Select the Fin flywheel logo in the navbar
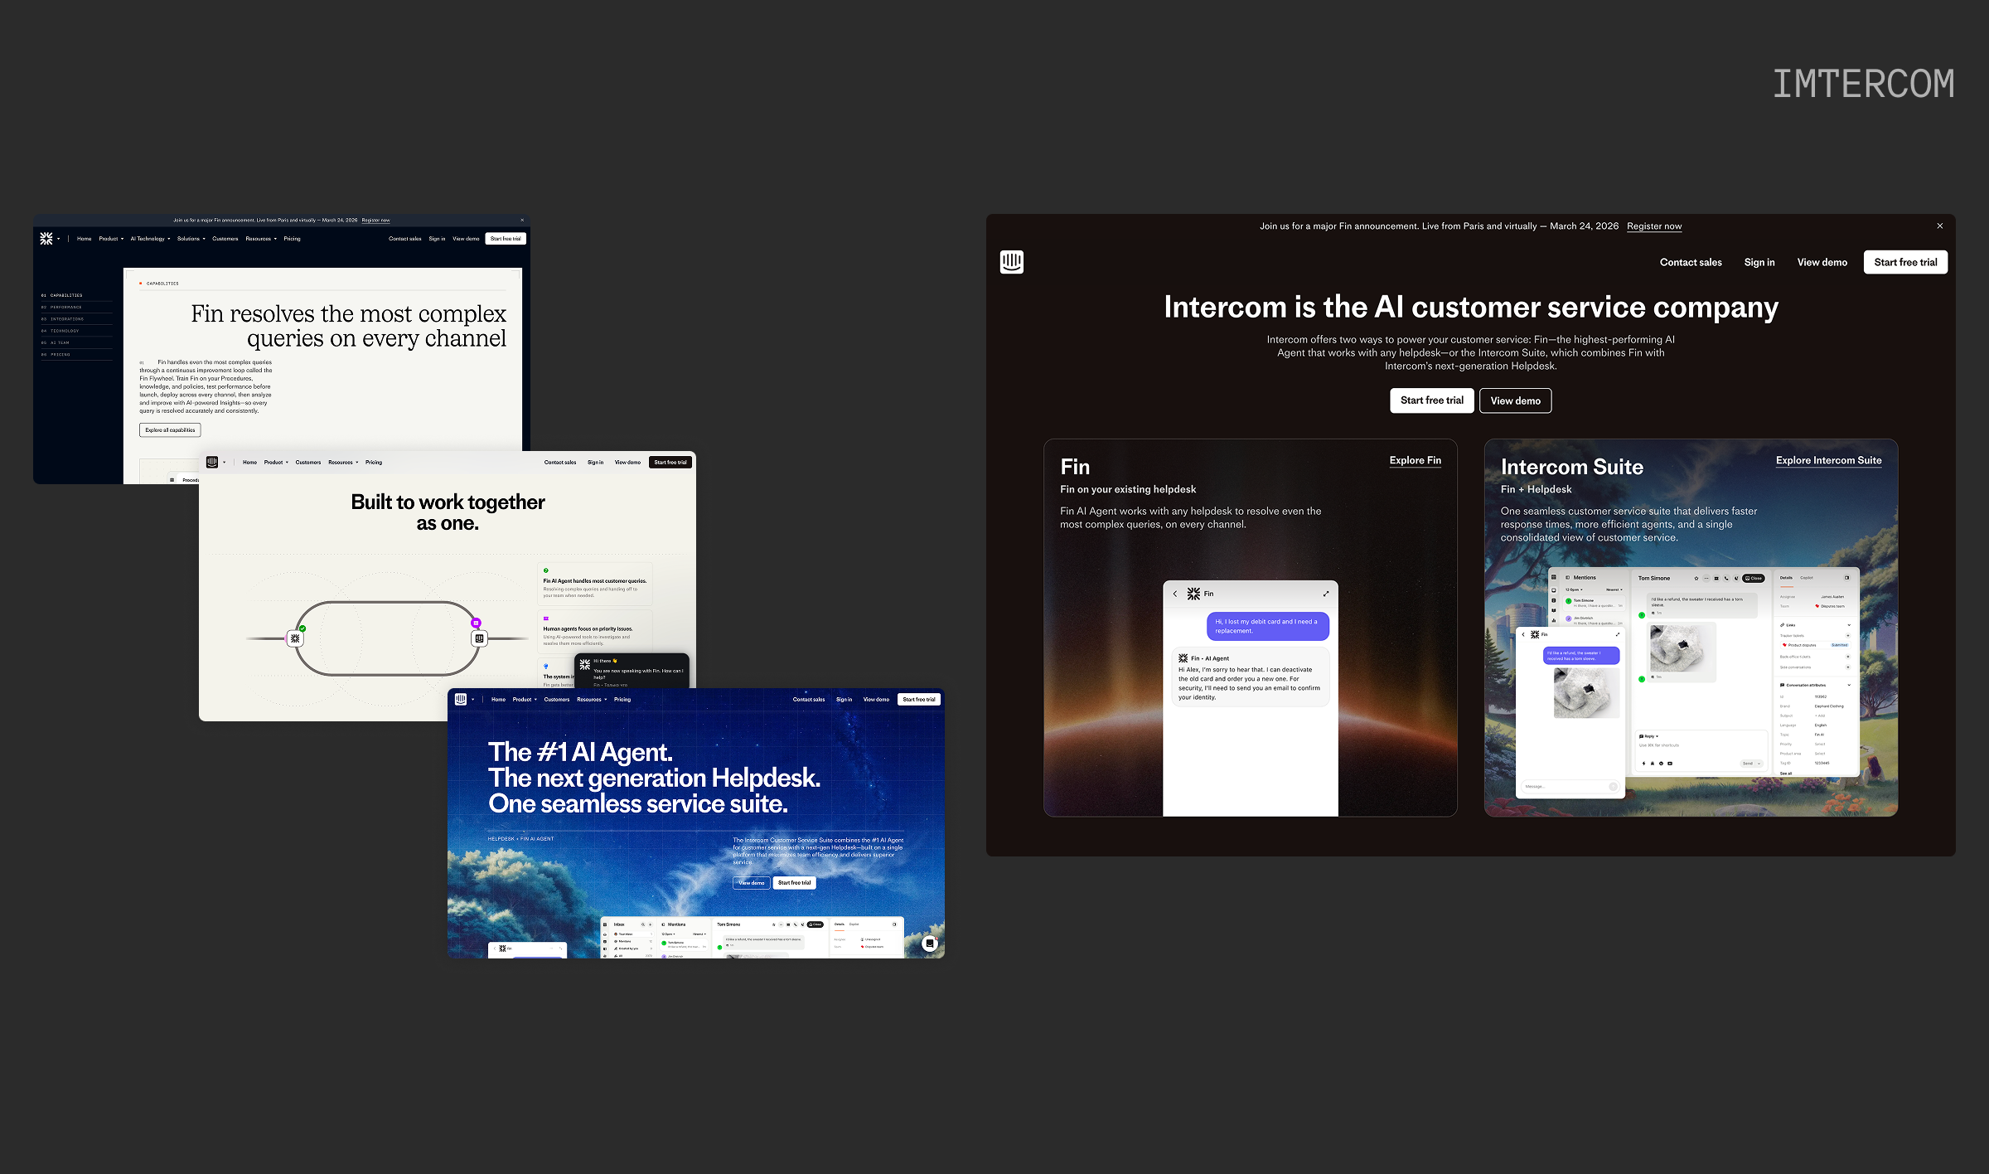The width and height of the screenshot is (1989, 1174). (x=47, y=238)
